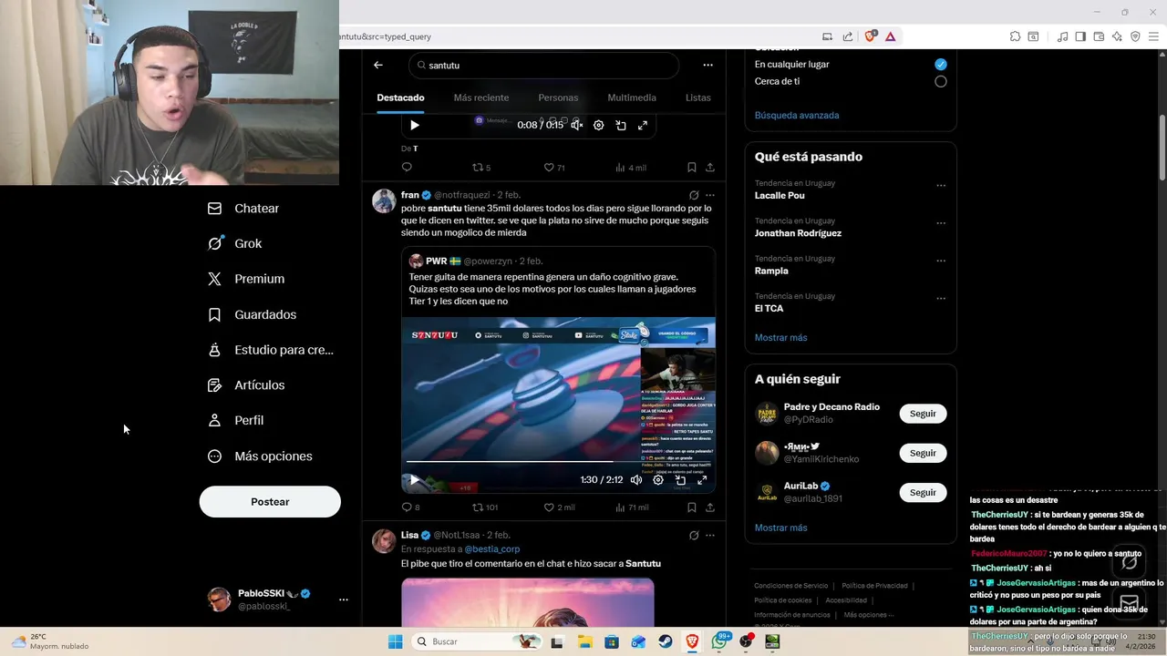Open more options on Lisa's post
This screenshot has width=1167, height=656.
[x=710, y=535]
